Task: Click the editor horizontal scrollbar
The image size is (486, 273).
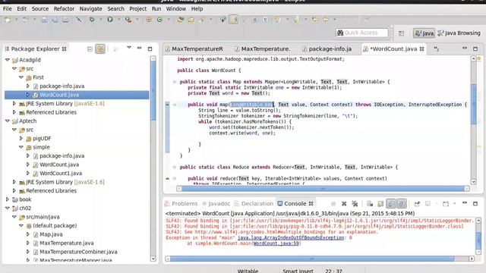Action: (323, 189)
